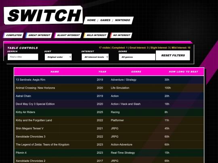The image size is (218, 163).
Task: Toggle the Completed legend filter
Action: 13,35
